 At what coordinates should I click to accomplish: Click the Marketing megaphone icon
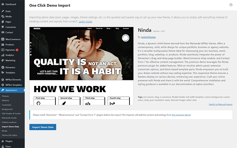3,60
